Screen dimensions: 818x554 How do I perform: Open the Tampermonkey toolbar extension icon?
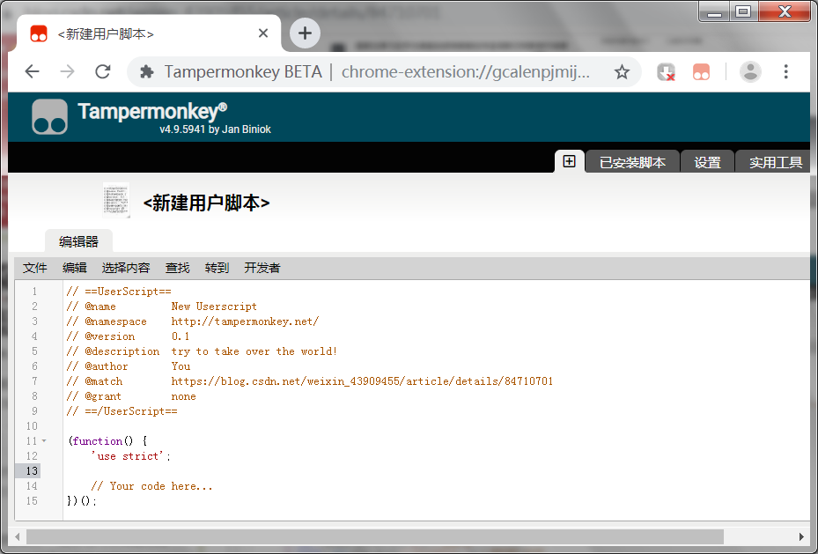click(x=701, y=72)
